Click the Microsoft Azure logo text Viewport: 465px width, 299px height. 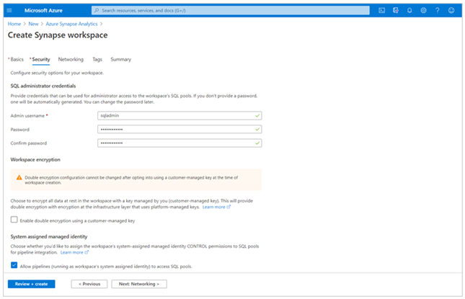[43, 10]
